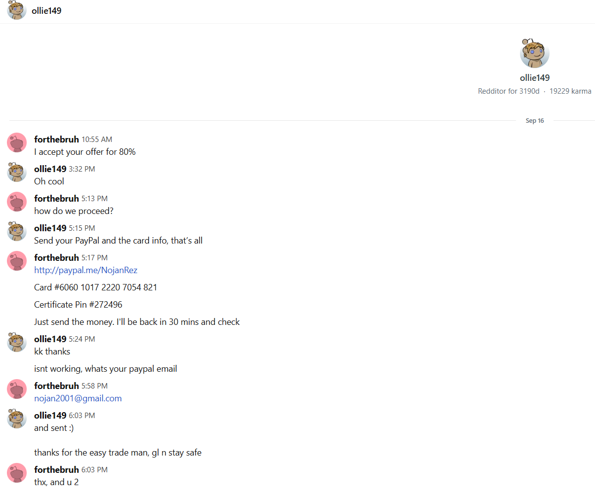Click forthebruh's avatar next to the PayPal link

(17, 261)
